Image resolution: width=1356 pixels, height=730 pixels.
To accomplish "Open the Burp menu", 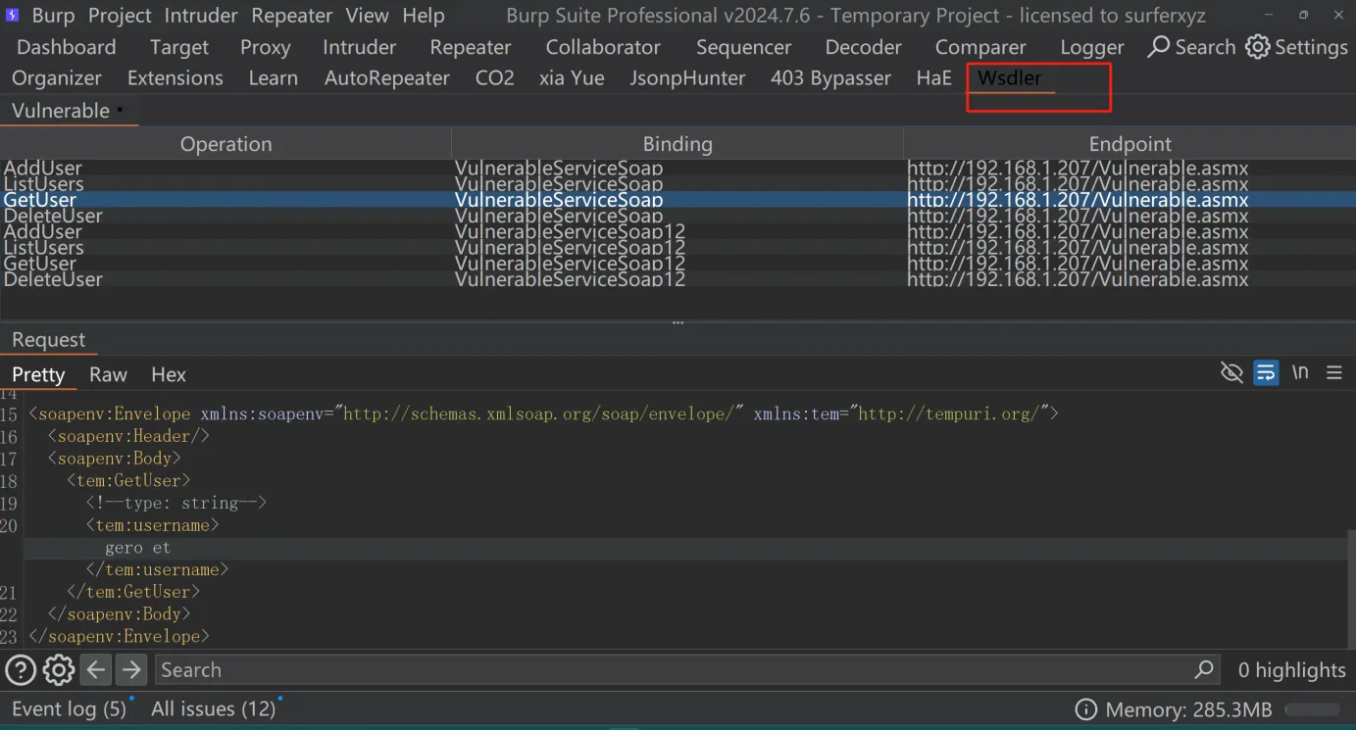I will point(54,16).
